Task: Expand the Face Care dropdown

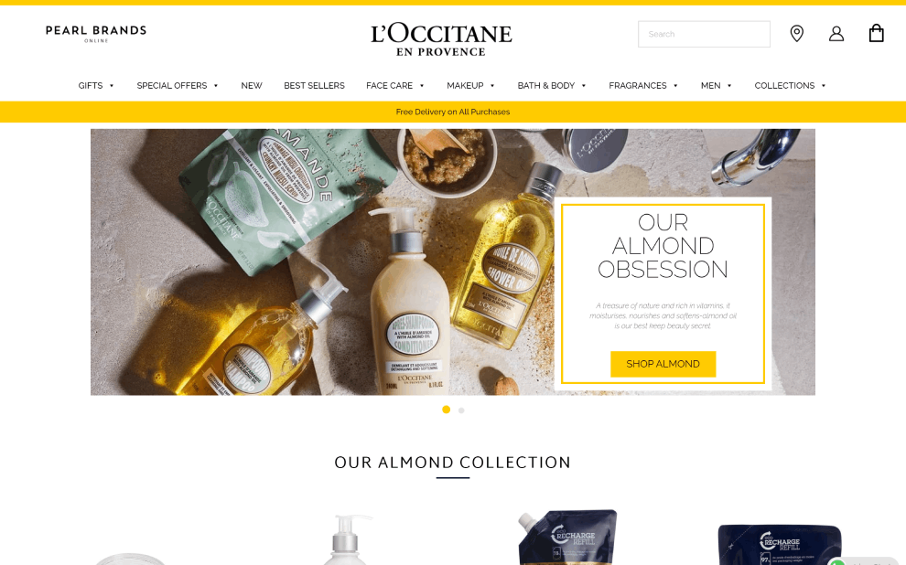Action: tap(395, 85)
